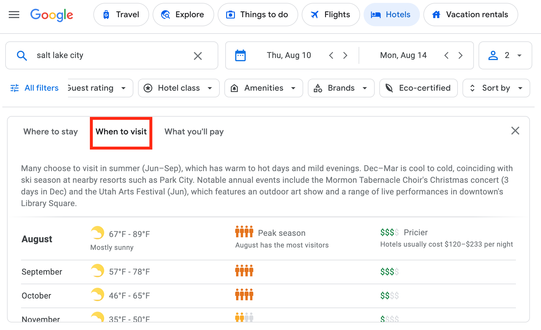Screen dimensions: 541x330
Task: Switch to Where to stay tab
Action: coord(50,132)
